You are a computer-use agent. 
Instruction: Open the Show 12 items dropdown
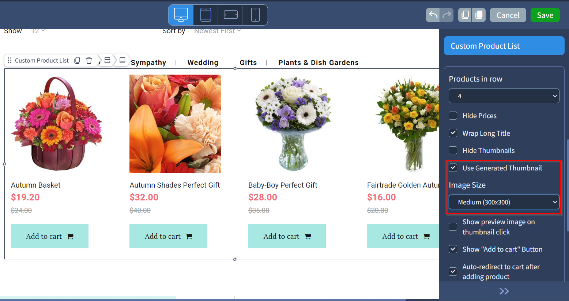(38, 31)
